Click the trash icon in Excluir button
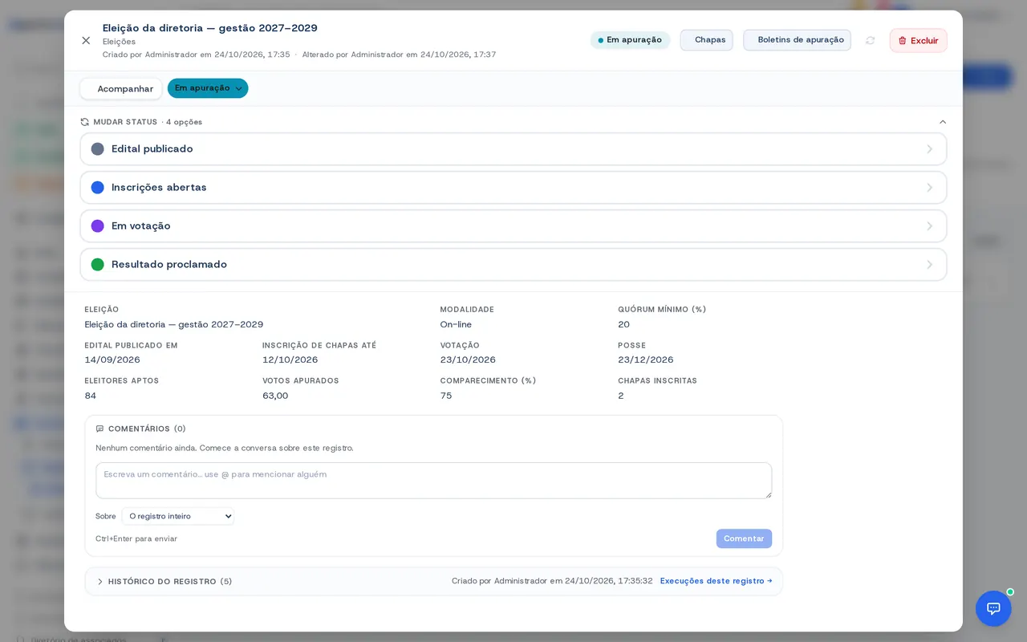 coord(902,41)
